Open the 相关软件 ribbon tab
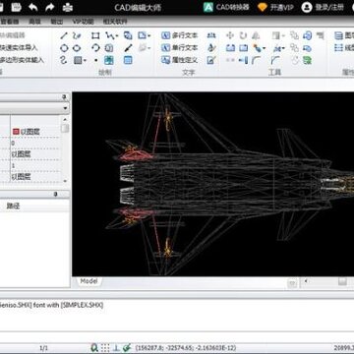The height and width of the screenshot is (354, 354). (115, 22)
